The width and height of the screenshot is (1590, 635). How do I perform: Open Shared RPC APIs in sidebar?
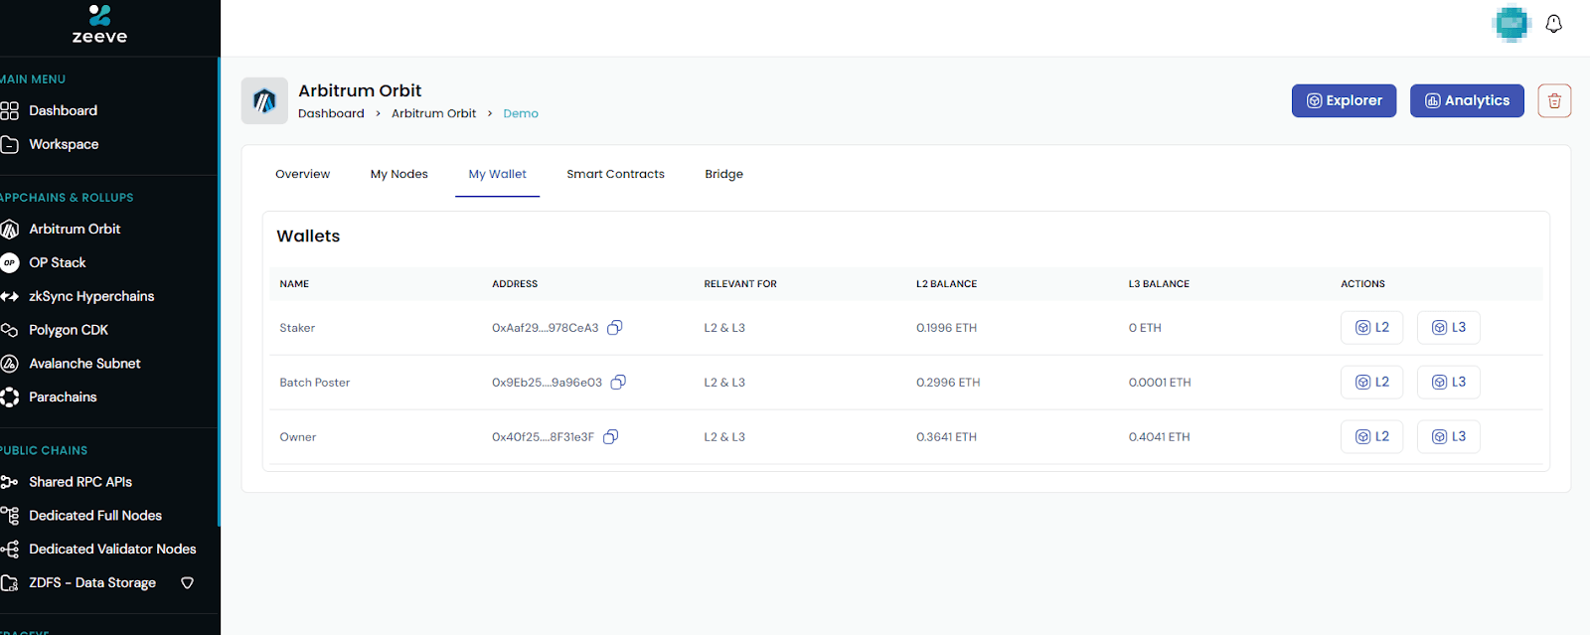[80, 482]
